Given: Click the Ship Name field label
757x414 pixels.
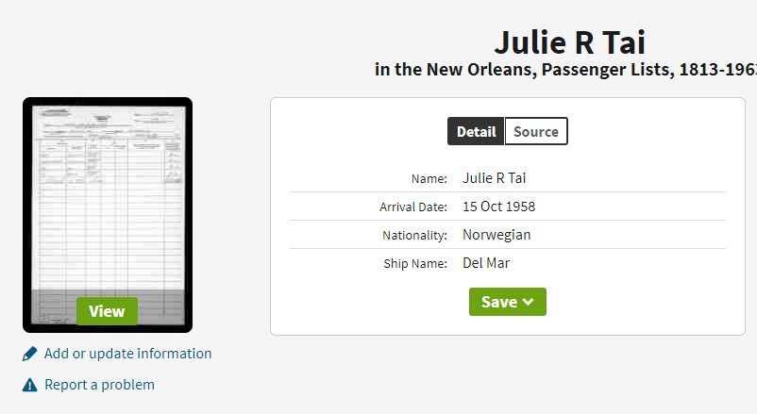Looking at the screenshot, I should pyautogui.click(x=415, y=264).
